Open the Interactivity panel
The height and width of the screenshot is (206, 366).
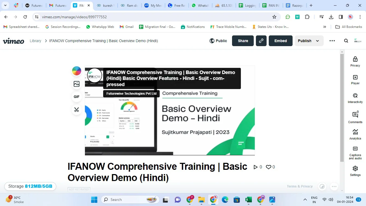tap(355, 98)
